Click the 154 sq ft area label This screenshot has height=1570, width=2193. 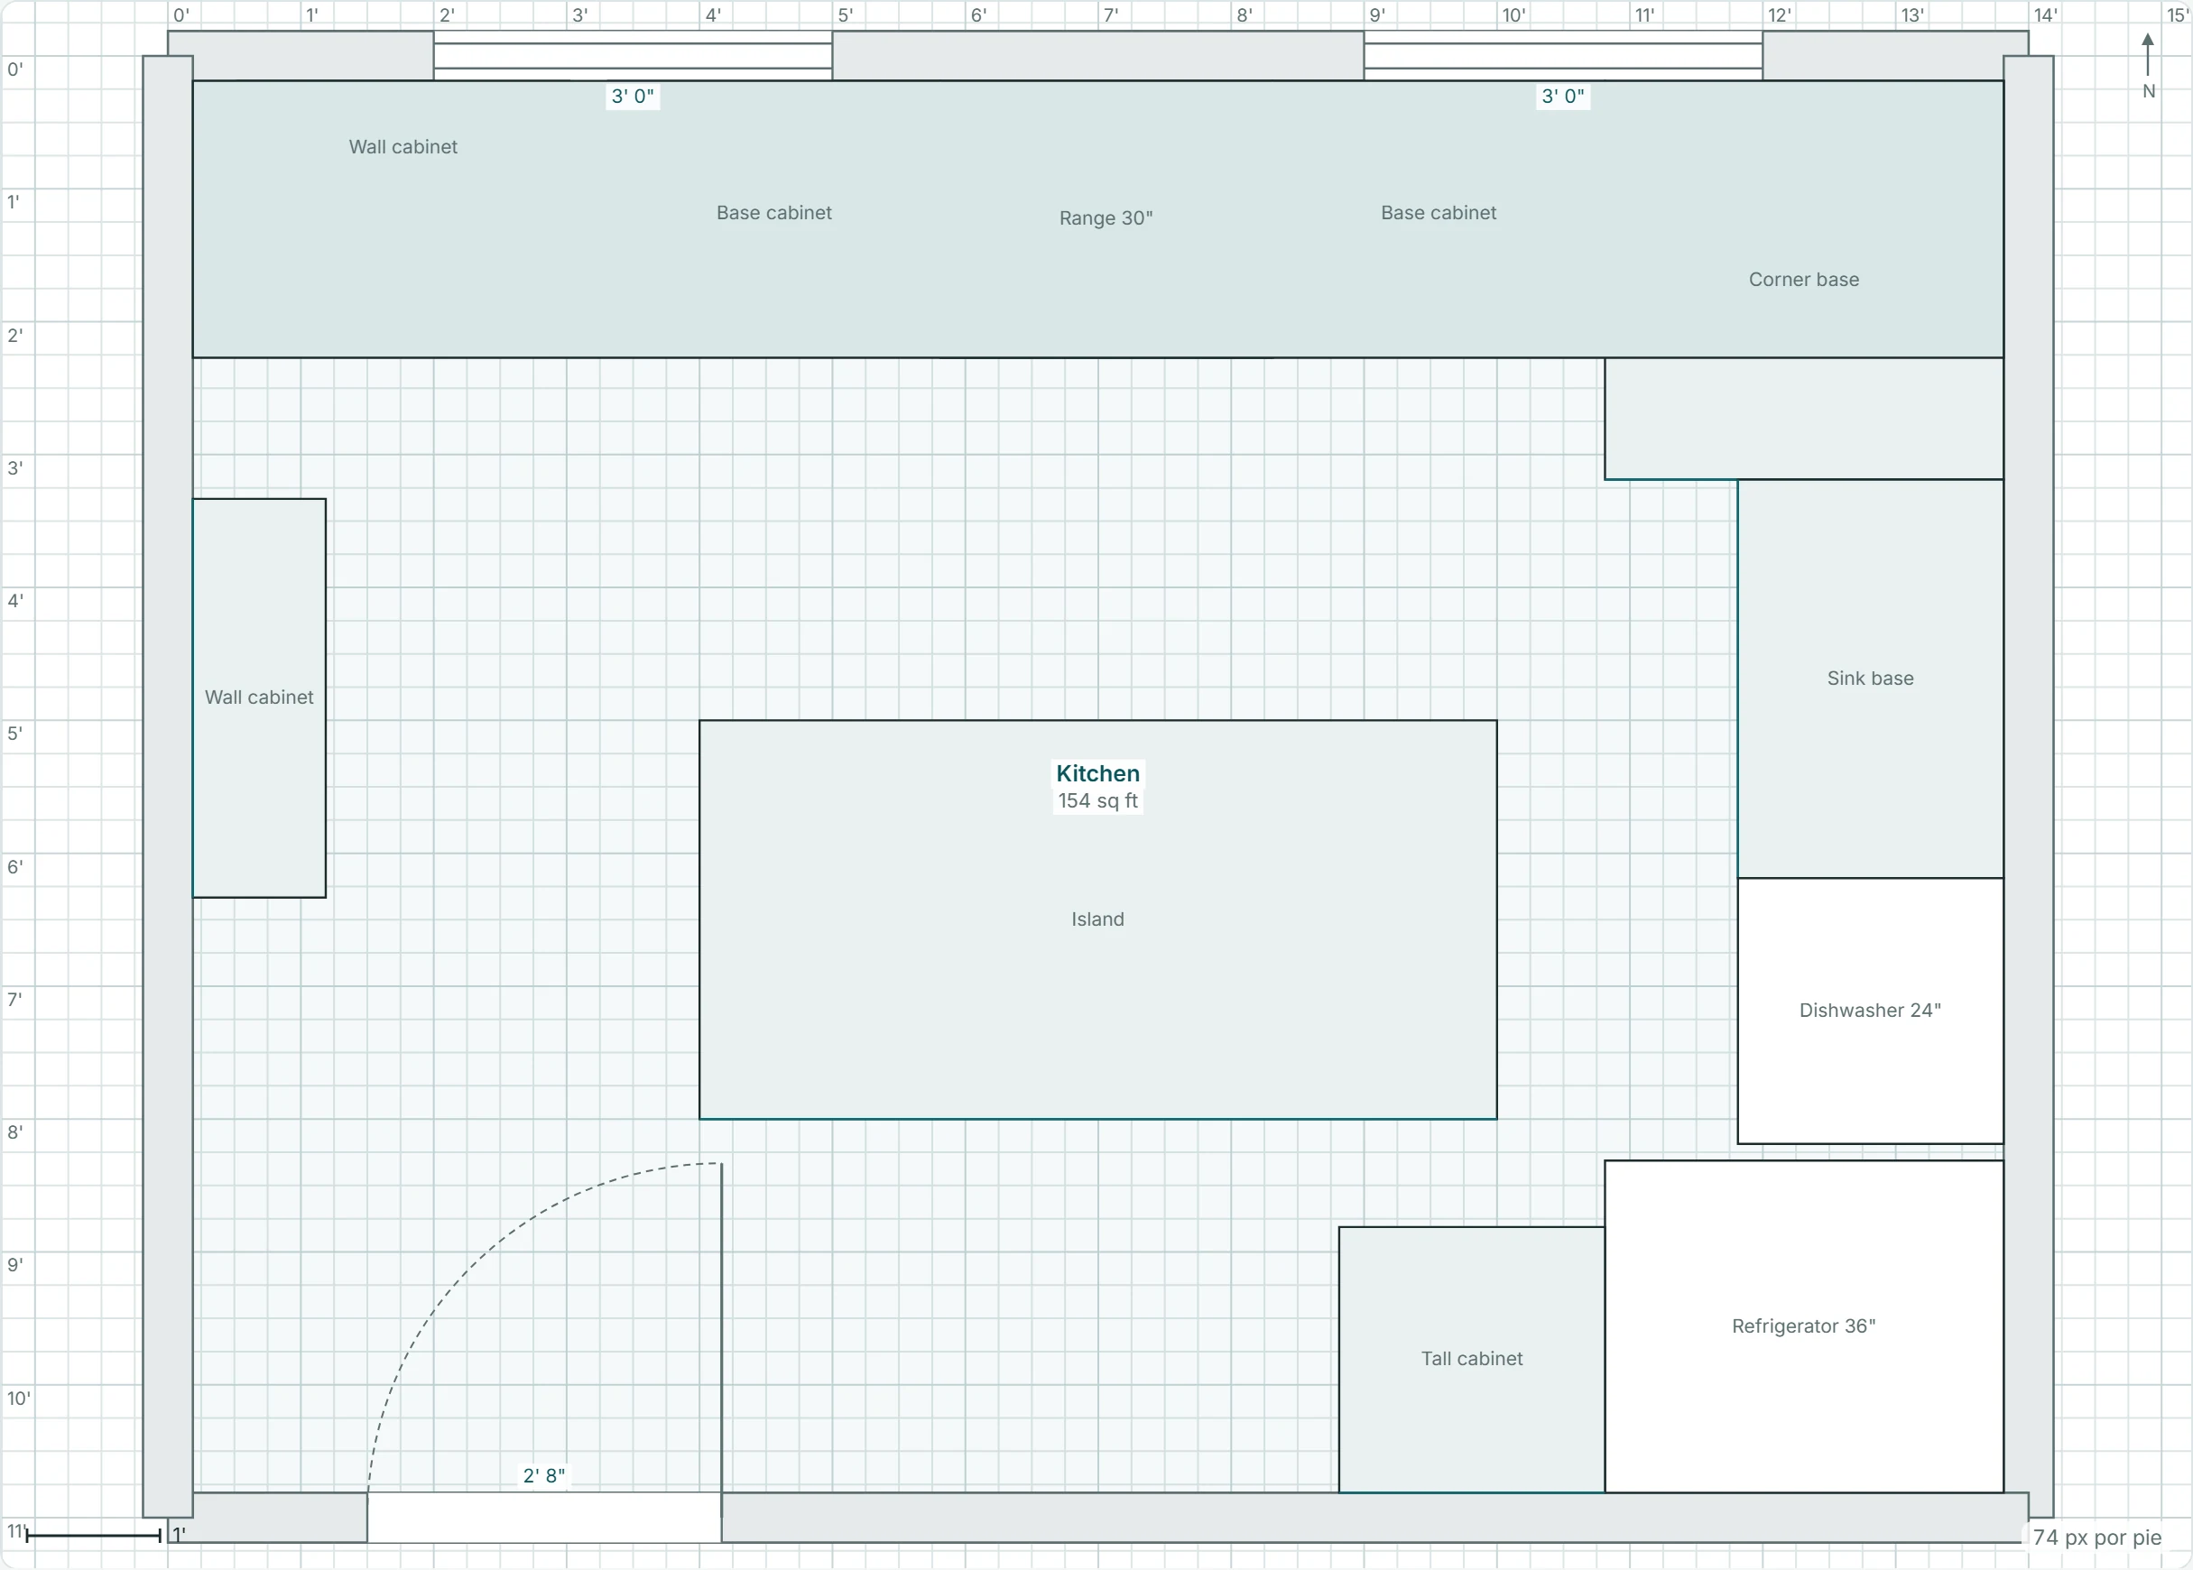[x=1097, y=800]
